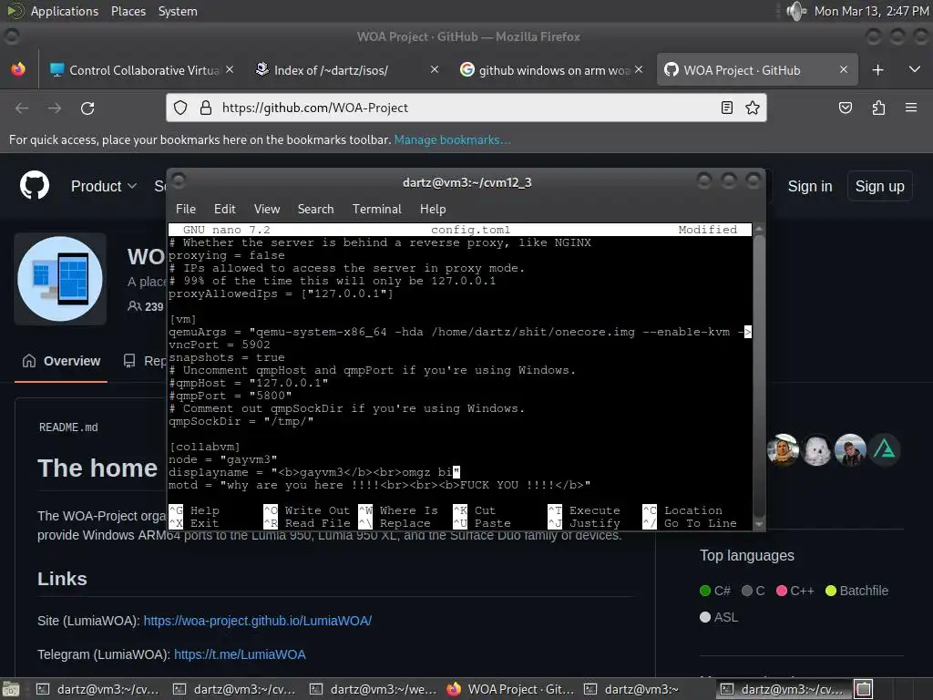Screen dimensions: 933x700
Task: Close the github windows on arm tab
Action: click(639, 69)
